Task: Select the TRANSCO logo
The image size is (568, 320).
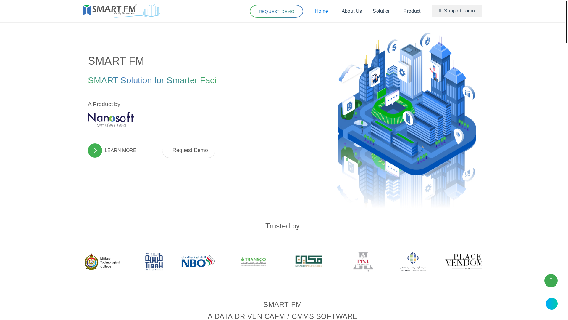Action: [253, 262]
